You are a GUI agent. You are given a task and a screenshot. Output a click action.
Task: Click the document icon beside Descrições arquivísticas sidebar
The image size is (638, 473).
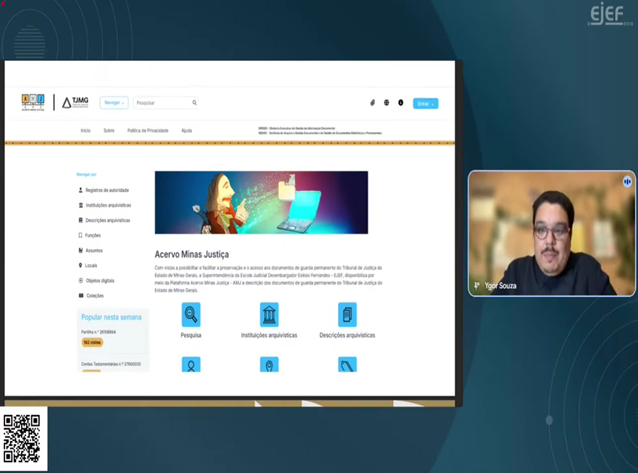click(80, 220)
